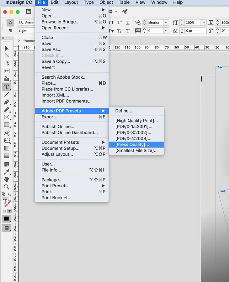Image resolution: width=229 pixels, height=282 pixels.
Task: Swap fill and stroke arrows
Action: tap(10, 195)
